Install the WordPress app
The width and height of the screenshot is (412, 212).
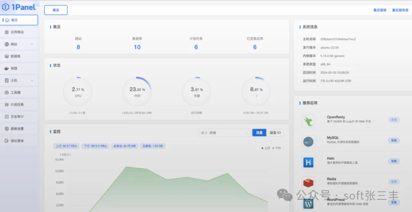point(394,203)
